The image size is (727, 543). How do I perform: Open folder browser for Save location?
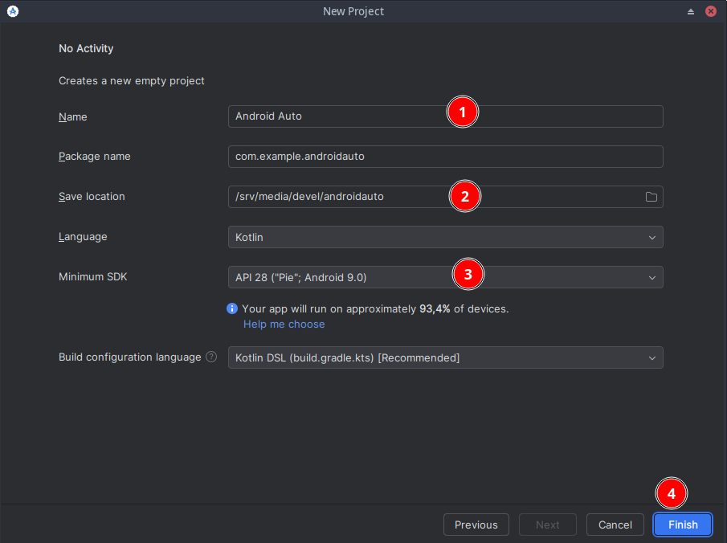(x=651, y=197)
